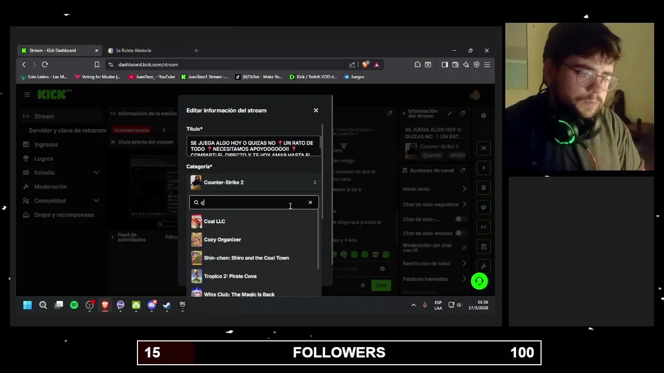
Task: Open Solo Latino bookmark
Action: (x=44, y=77)
